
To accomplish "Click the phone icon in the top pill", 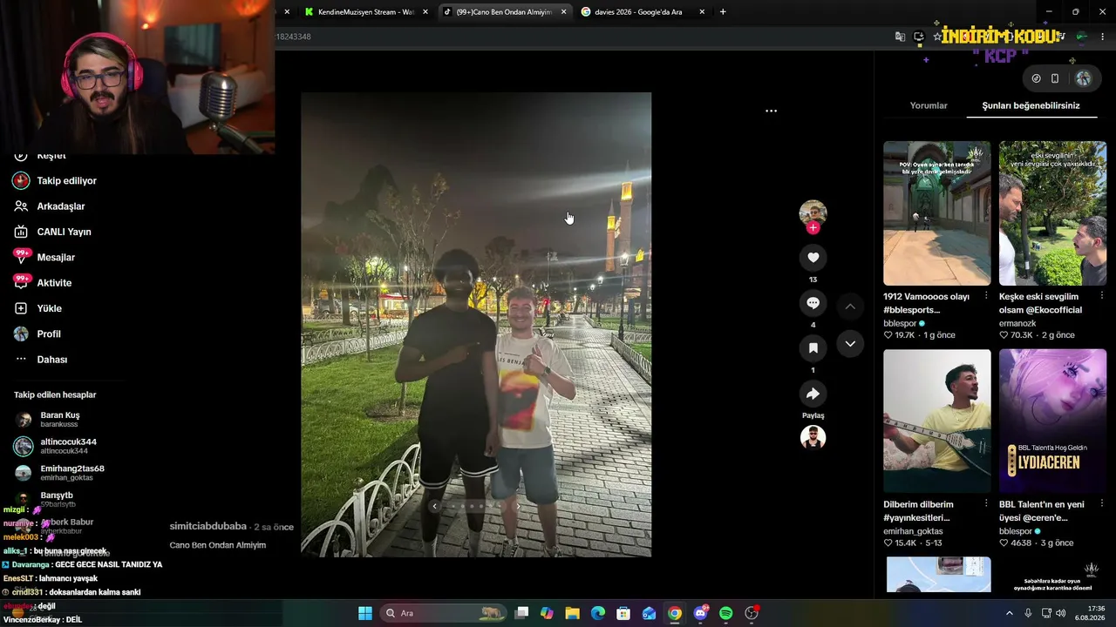I will tap(1055, 78).
